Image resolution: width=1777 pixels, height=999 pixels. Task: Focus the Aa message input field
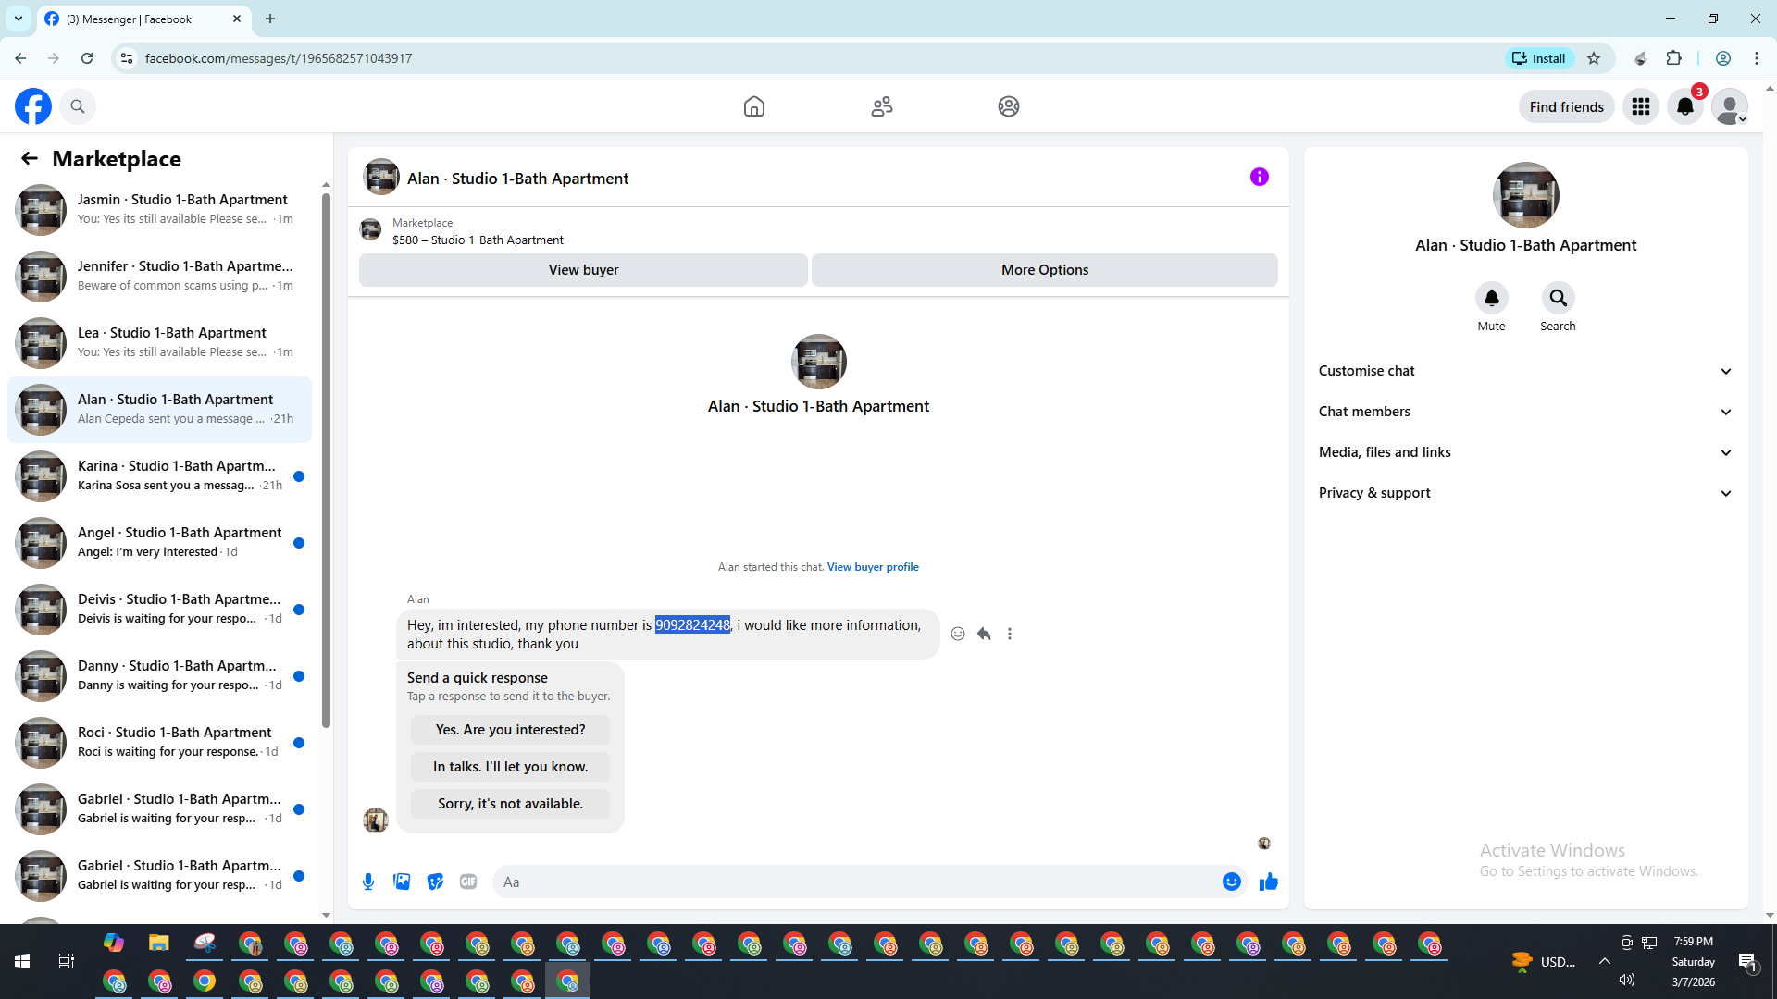tap(856, 882)
